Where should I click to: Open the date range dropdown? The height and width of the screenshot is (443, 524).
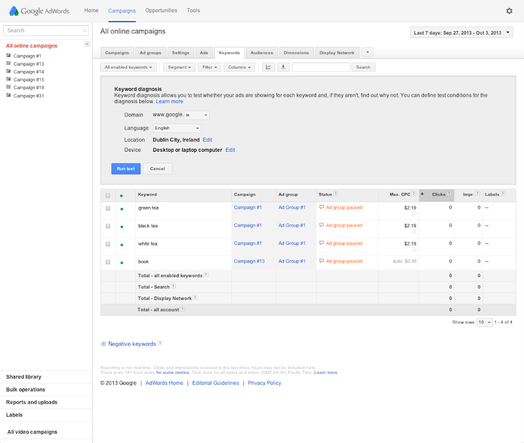tap(462, 33)
